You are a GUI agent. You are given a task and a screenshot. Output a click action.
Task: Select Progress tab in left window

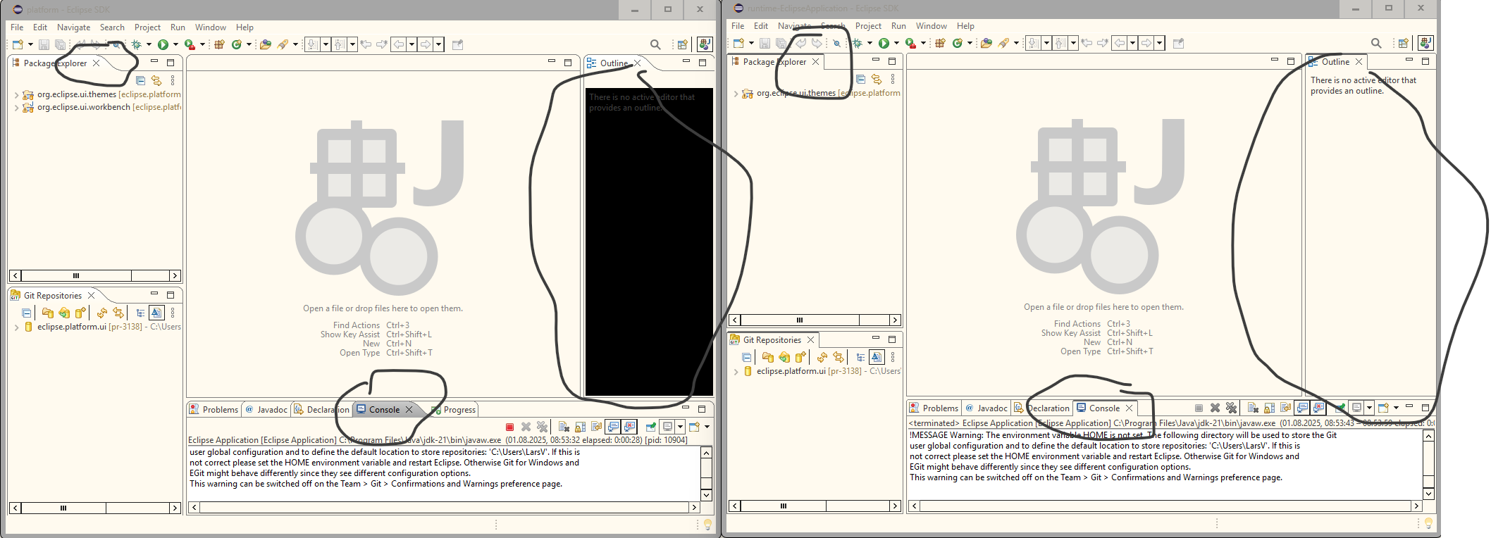tap(459, 410)
